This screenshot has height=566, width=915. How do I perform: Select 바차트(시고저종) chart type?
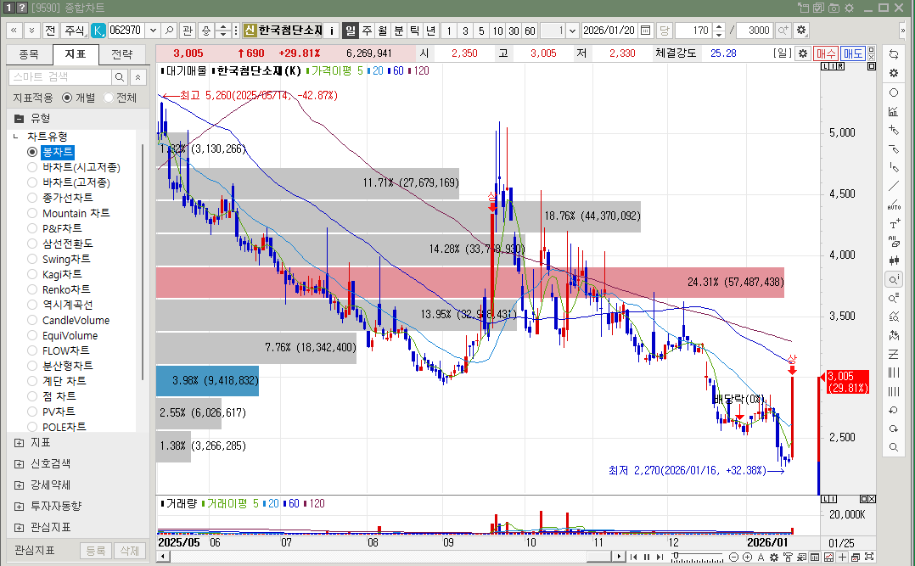pos(32,167)
